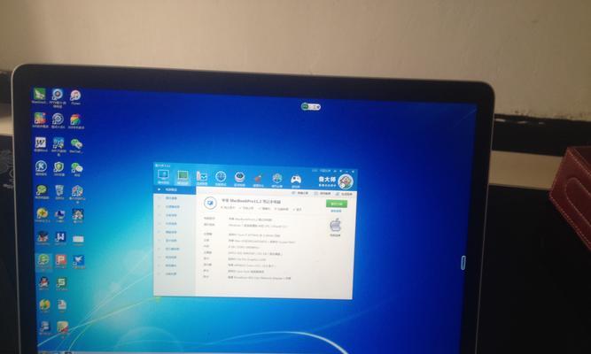The width and height of the screenshot is (591, 354).
Task: Select the green hardware detection chip icon
Action: pos(183,176)
